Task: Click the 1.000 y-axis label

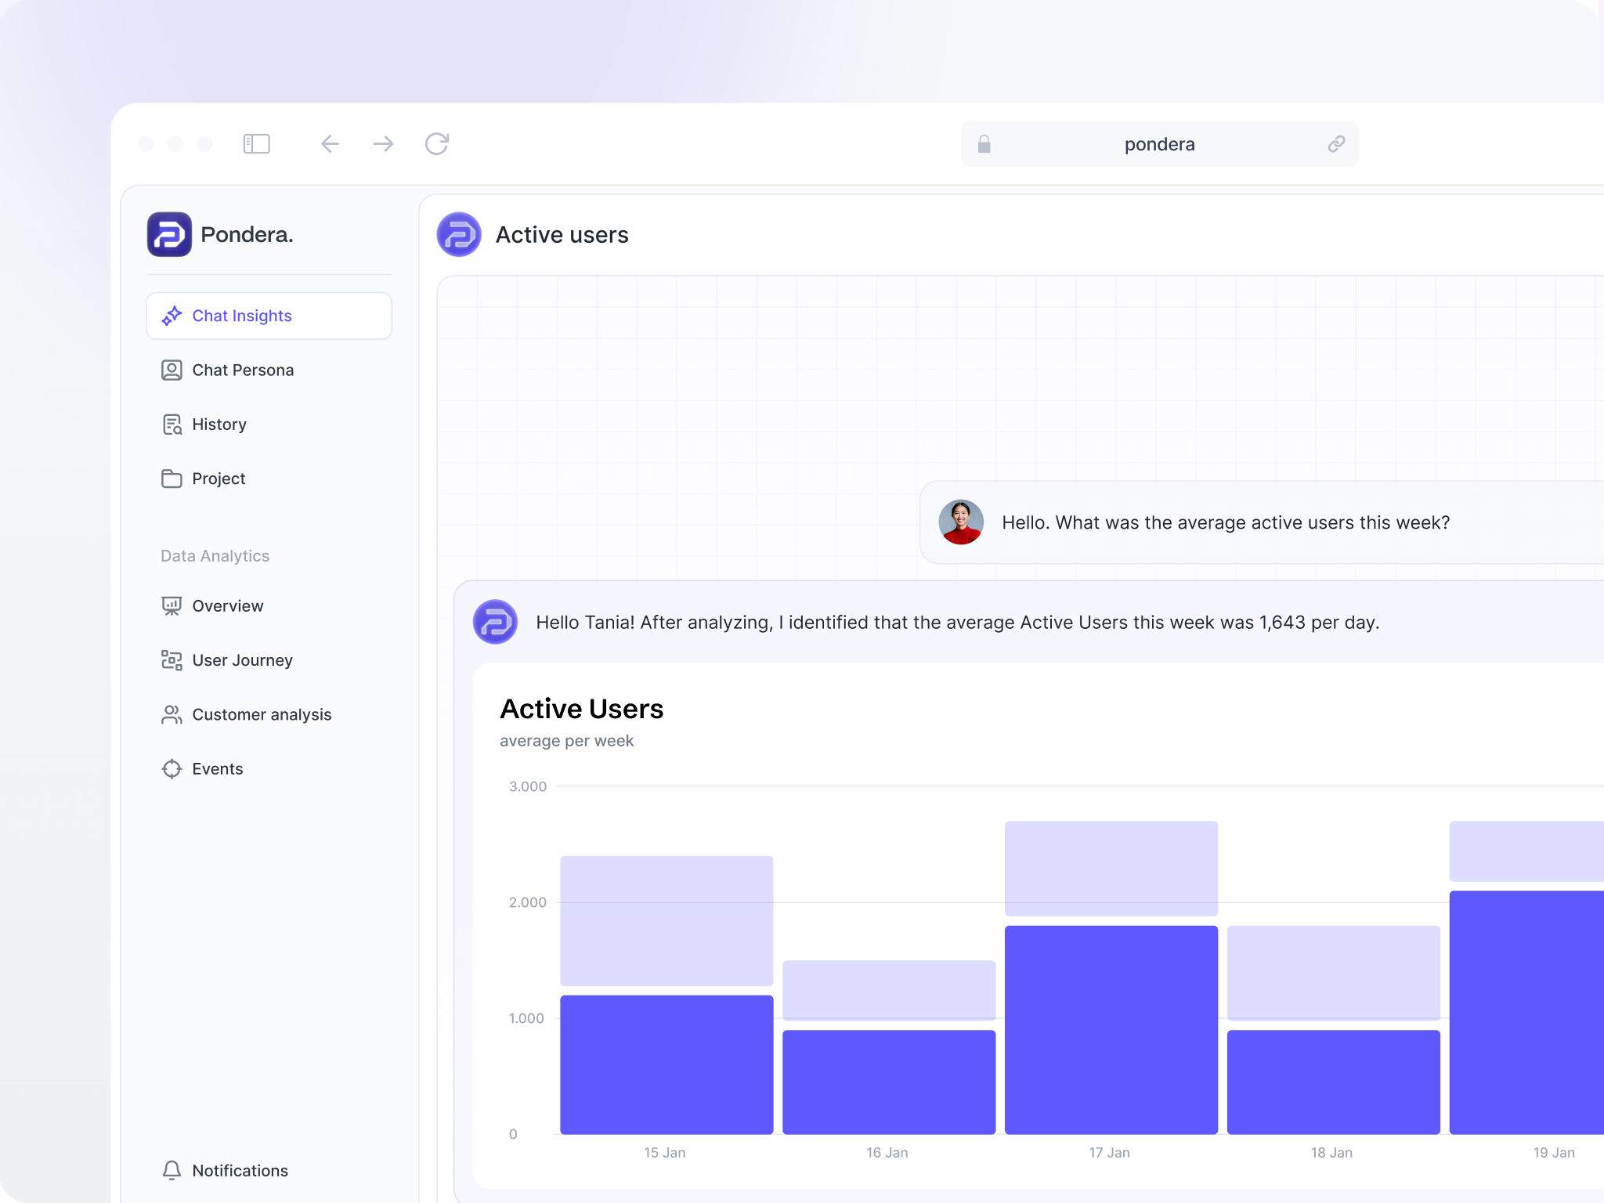Action: [x=526, y=1018]
